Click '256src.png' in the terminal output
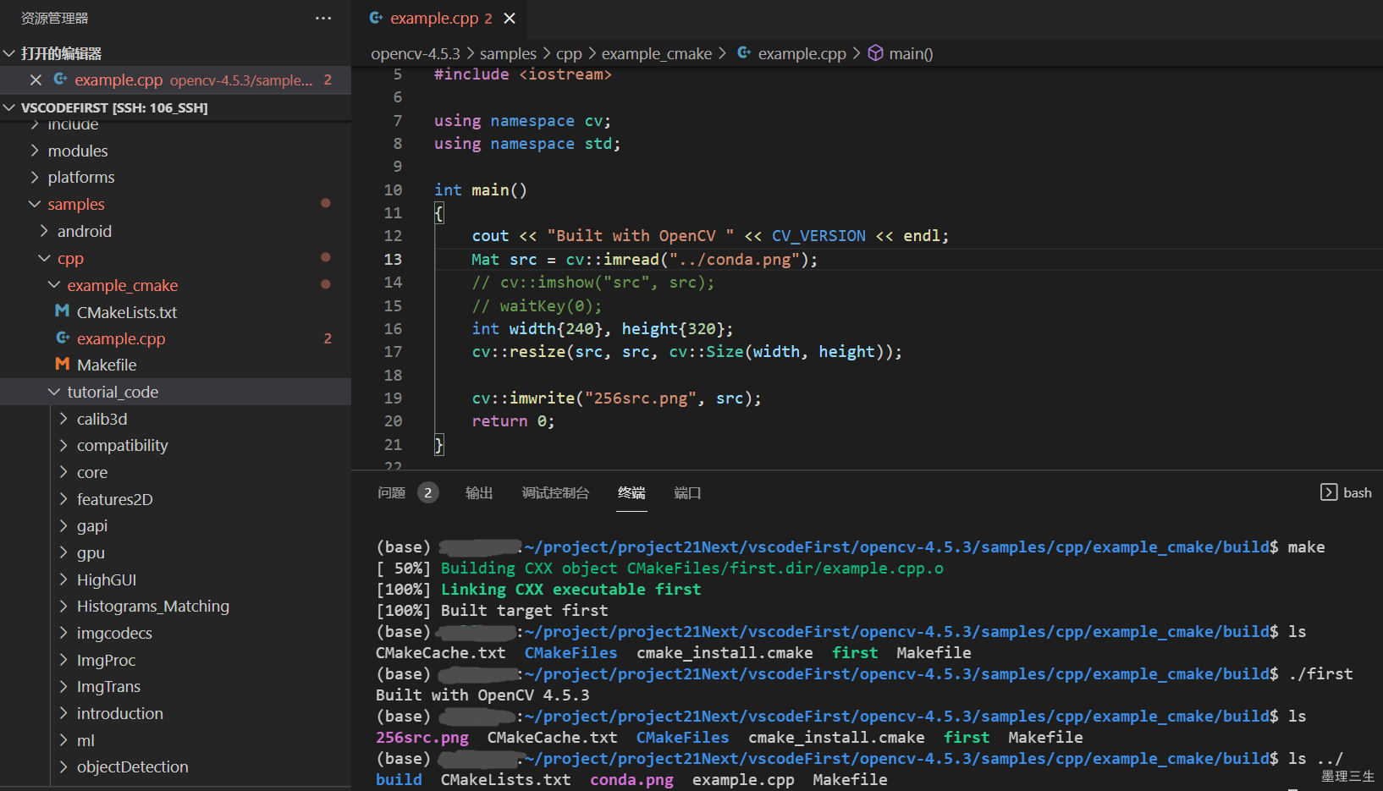 click(422, 737)
